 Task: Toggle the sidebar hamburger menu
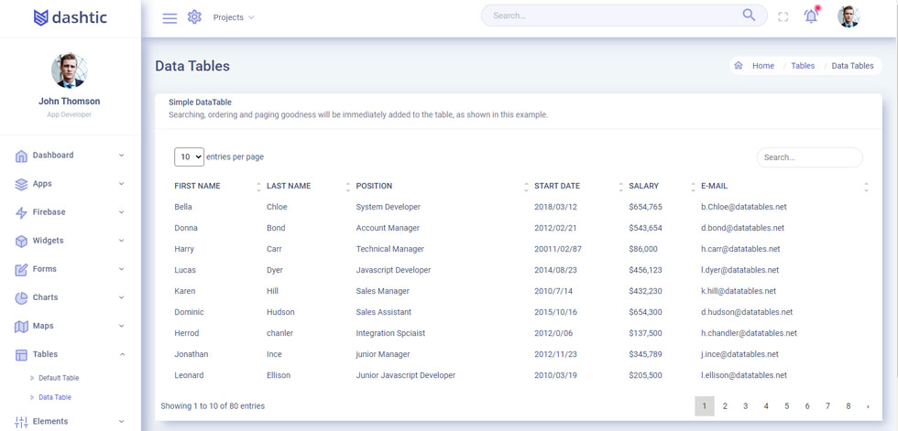(170, 18)
